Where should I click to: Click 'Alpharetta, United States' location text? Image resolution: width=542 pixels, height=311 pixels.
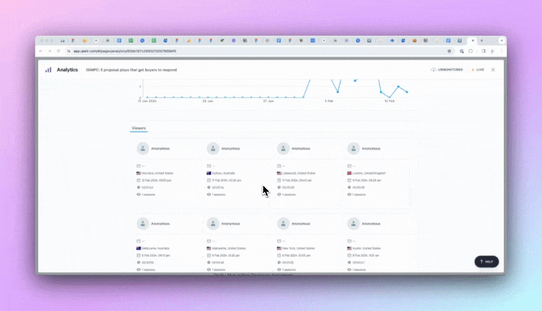[228, 248]
